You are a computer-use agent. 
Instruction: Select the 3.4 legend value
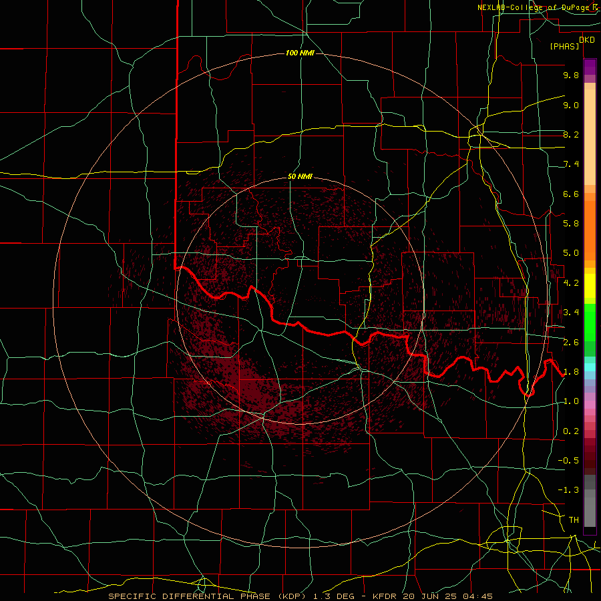[571, 313]
